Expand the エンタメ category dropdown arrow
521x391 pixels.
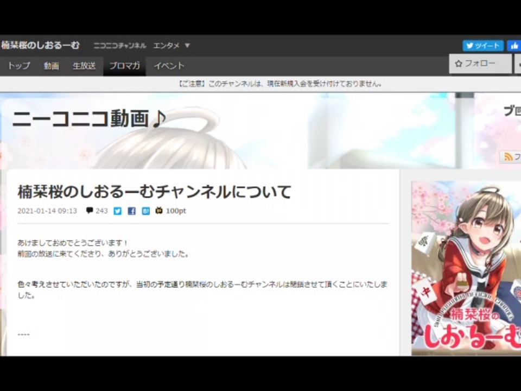[187, 45]
